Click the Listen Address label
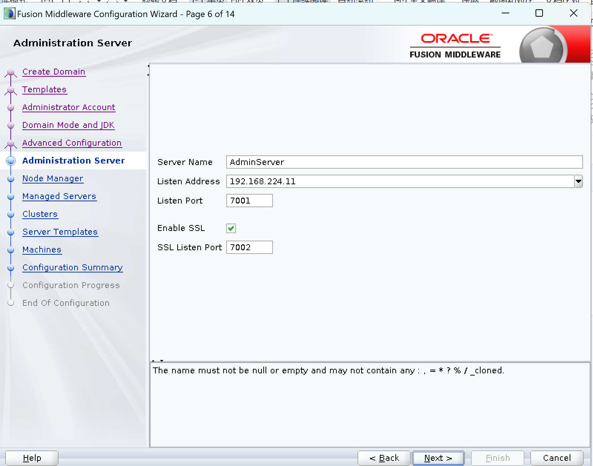 point(188,181)
